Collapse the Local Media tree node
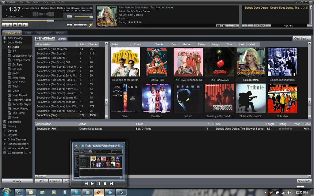 (x=5, y=42)
